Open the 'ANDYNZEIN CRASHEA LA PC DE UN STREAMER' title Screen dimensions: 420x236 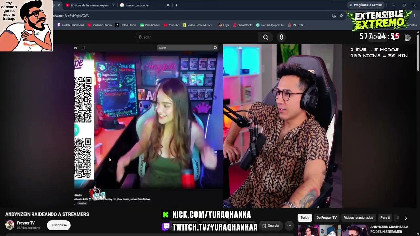pos(389,229)
